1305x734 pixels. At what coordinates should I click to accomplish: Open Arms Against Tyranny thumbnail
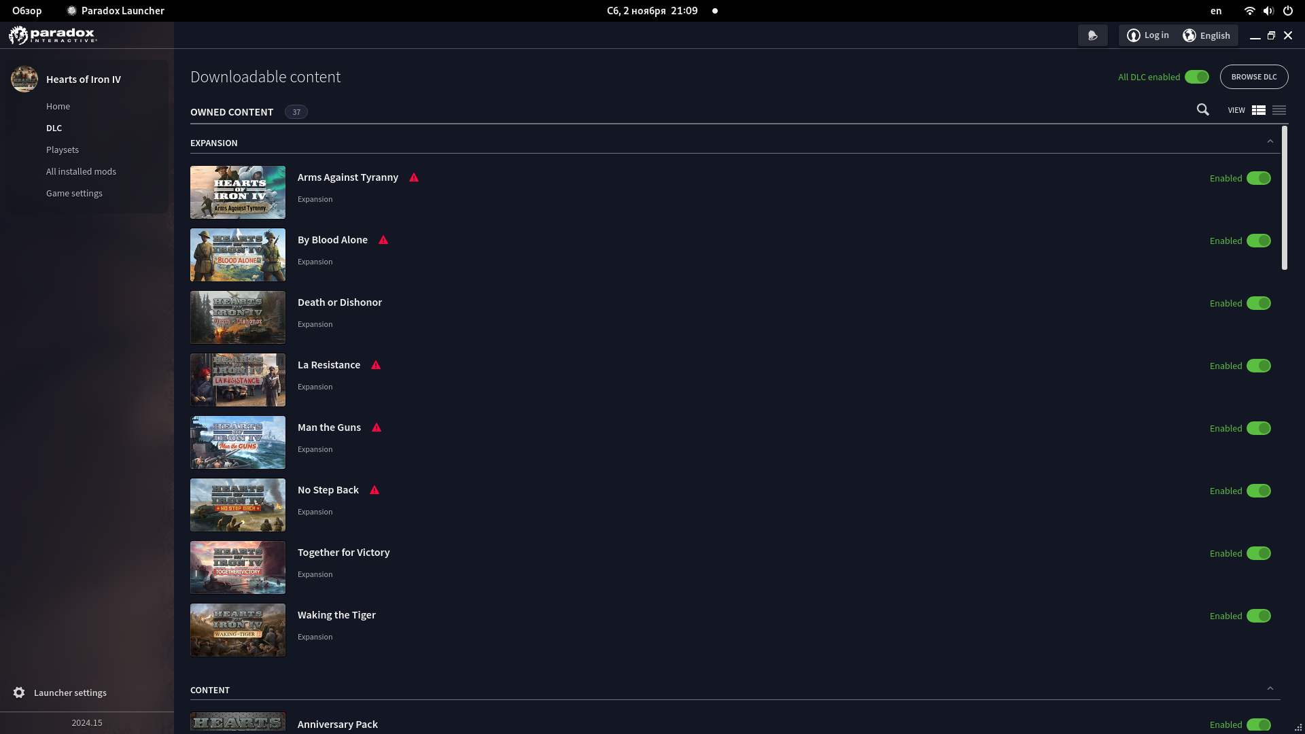pos(238,192)
